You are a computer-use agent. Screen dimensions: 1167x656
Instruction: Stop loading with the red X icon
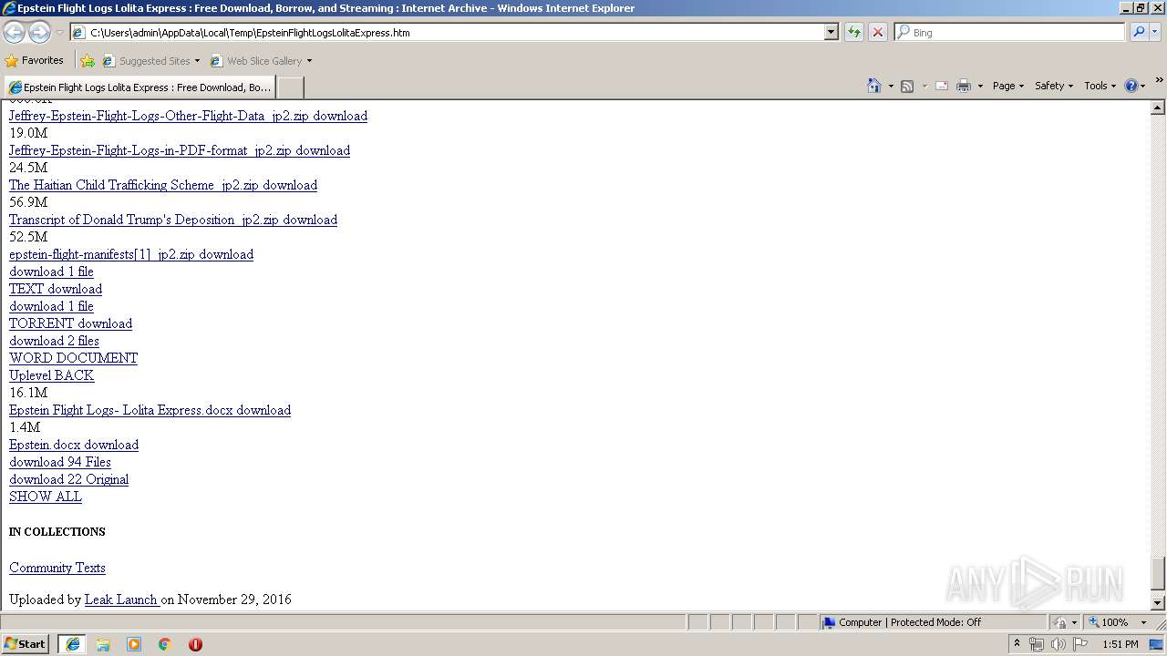(x=878, y=32)
